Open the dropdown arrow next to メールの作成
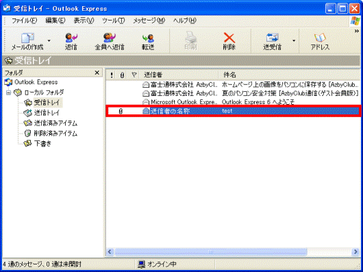The image size is (363, 272). [49, 40]
